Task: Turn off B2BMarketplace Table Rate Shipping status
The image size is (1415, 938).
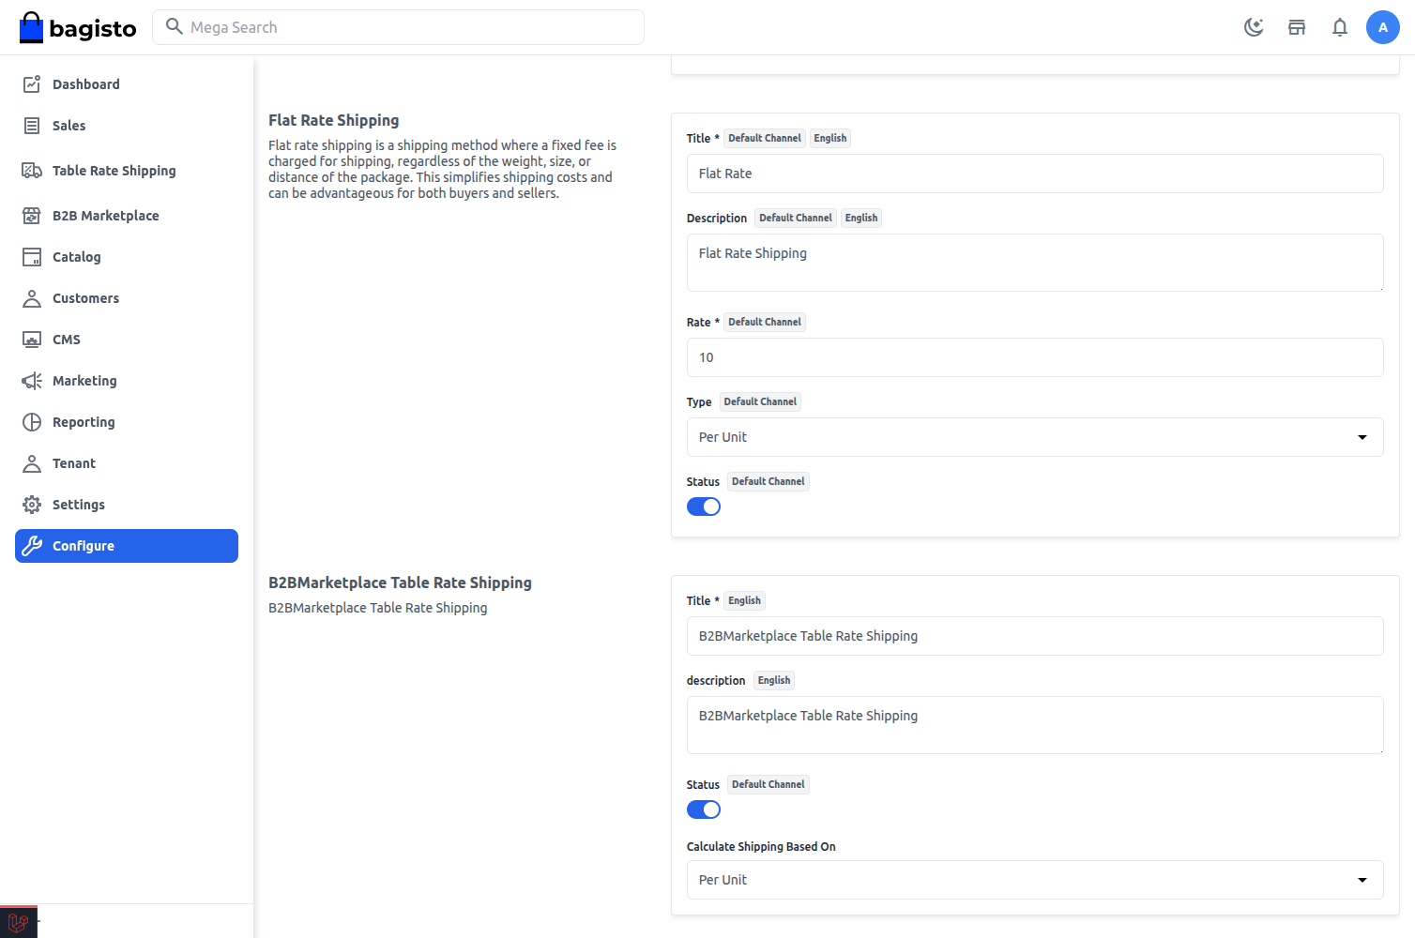Action: 704,809
